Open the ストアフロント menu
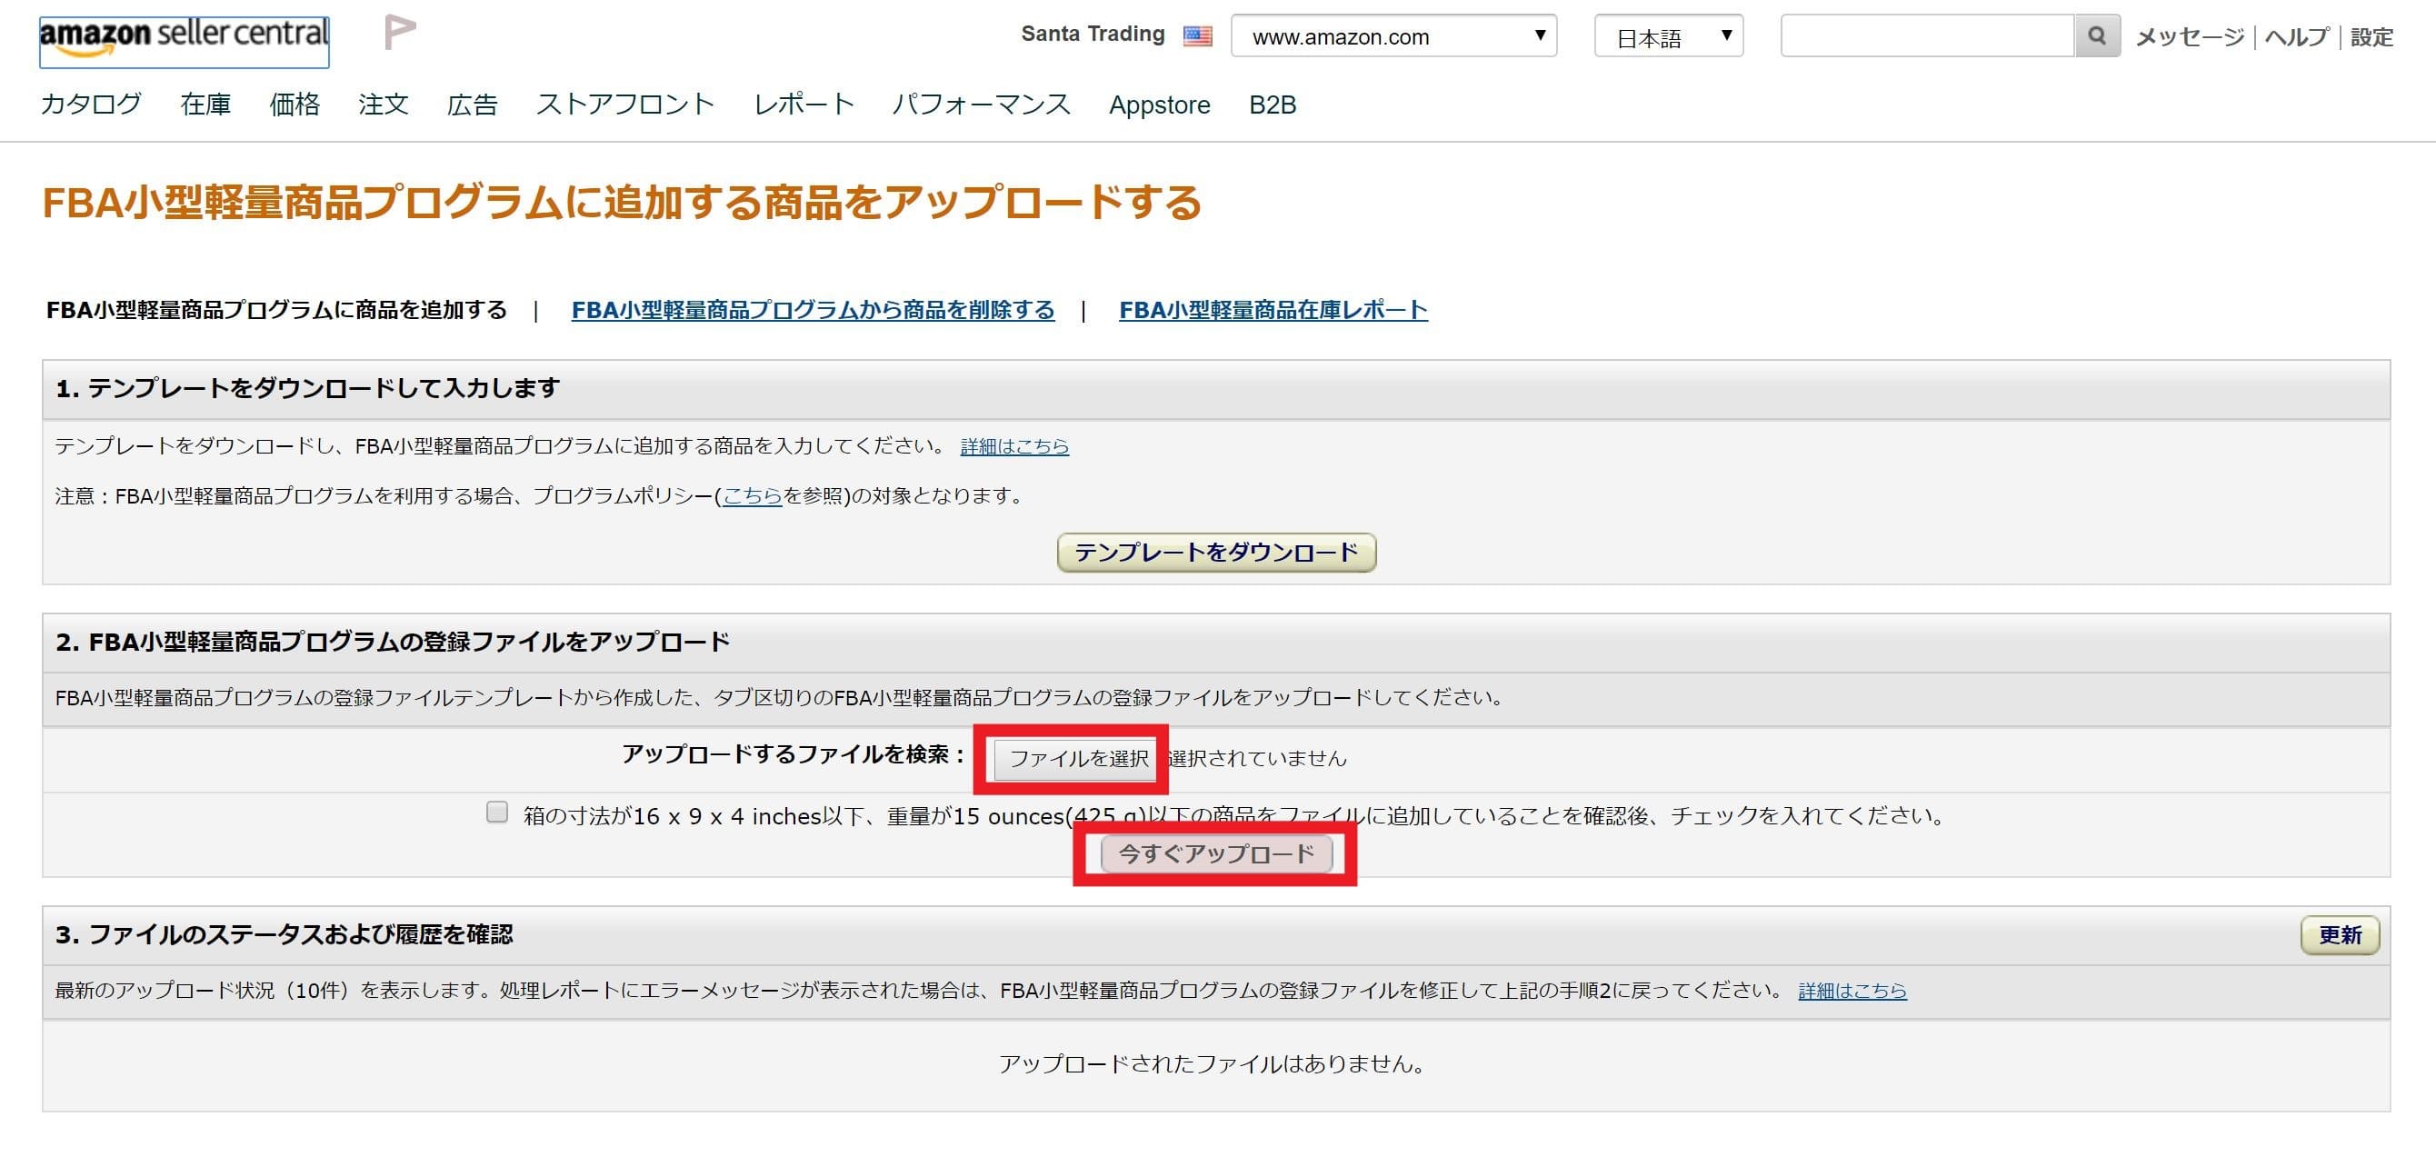Image resolution: width=2436 pixels, height=1167 pixels. coord(625,104)
